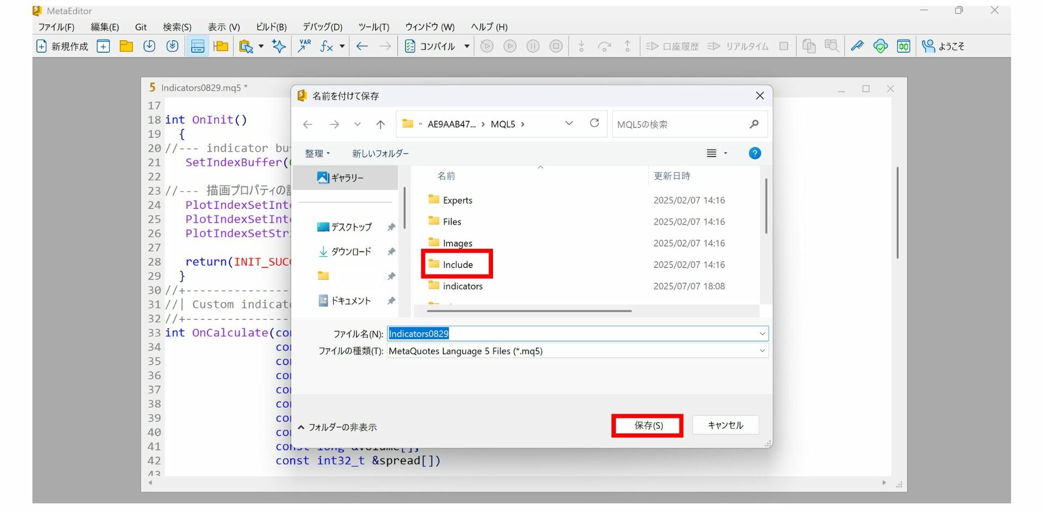The image size is (1042, 513).
Task: Click the MQL Wizard sparkle icon
Action: tap(279, 47)
